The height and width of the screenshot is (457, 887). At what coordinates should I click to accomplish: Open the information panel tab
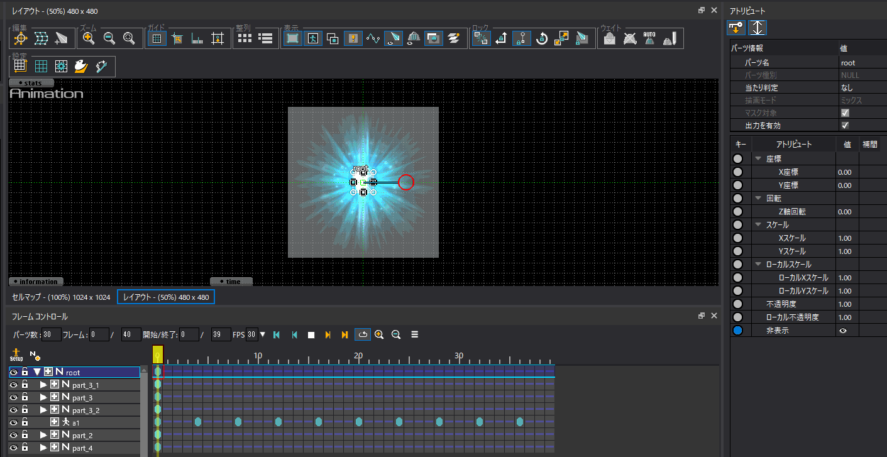pyautogui.click(x=37, y=282)
